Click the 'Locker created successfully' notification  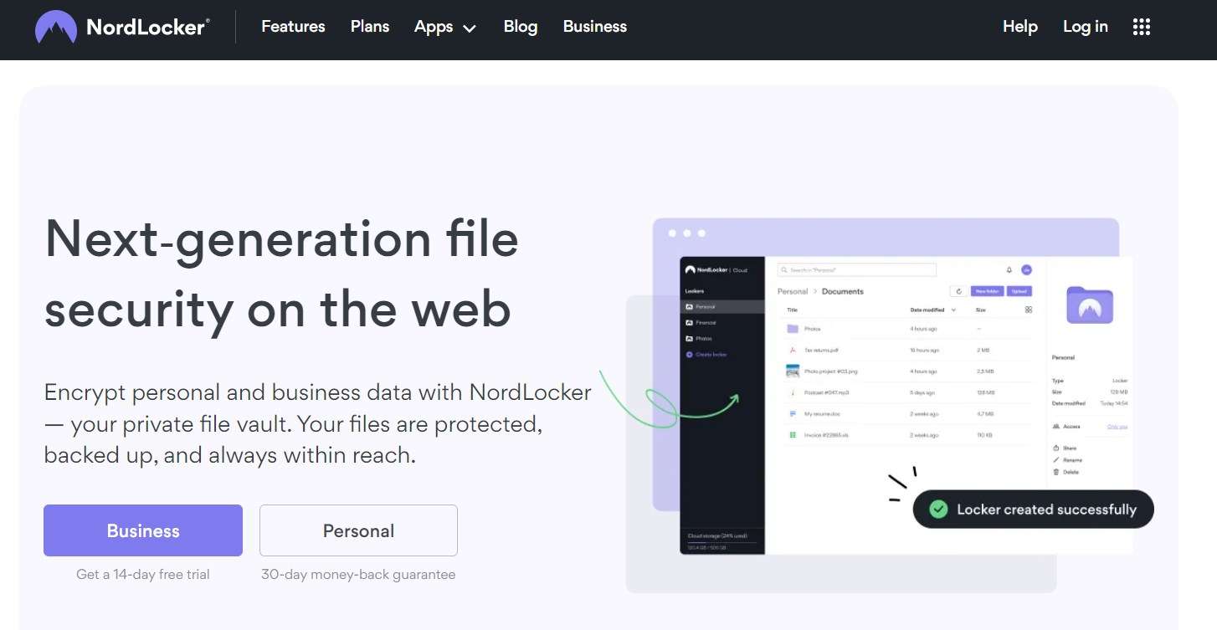pos(1033,510)
